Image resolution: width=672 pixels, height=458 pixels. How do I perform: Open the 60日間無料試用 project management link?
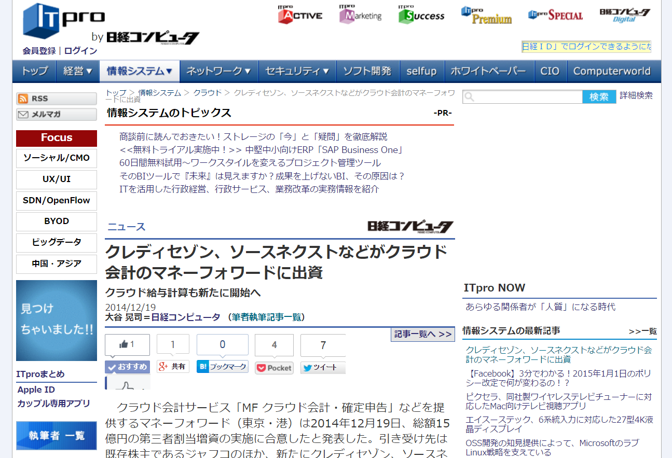tap(250, 163)
